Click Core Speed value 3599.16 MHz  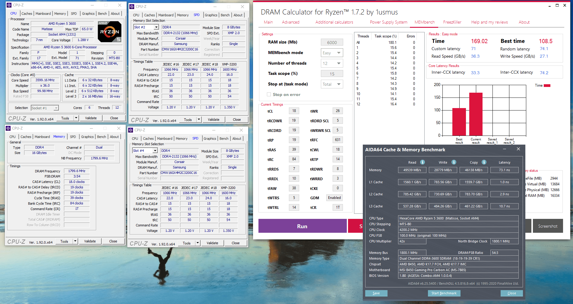coord(45,80)
